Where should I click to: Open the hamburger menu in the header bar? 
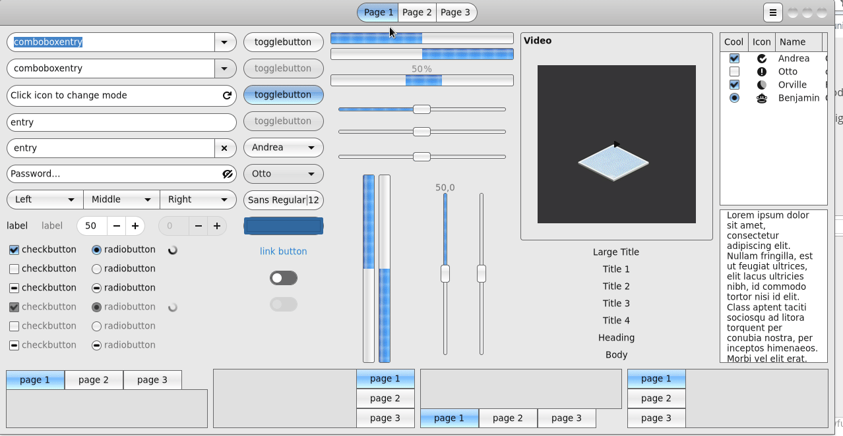pyautogui.click(x=773, y=13)
